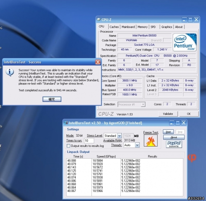Viewport: 206px width, 201px height.
Task: Click the Validate button in CPU-Z
Action: coord(168,114)
